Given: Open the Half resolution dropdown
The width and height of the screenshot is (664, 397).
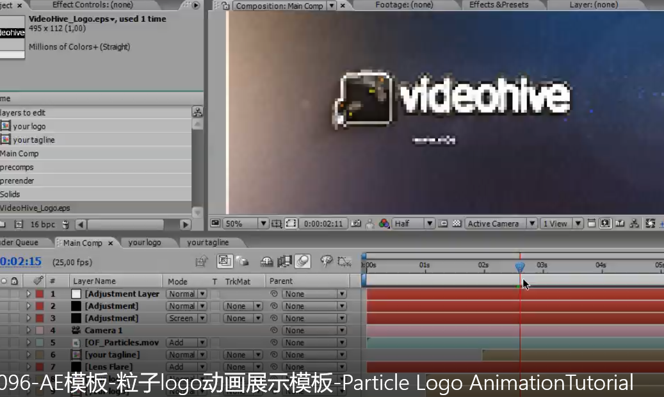Looking at the screenshot, I should (414, 223).
